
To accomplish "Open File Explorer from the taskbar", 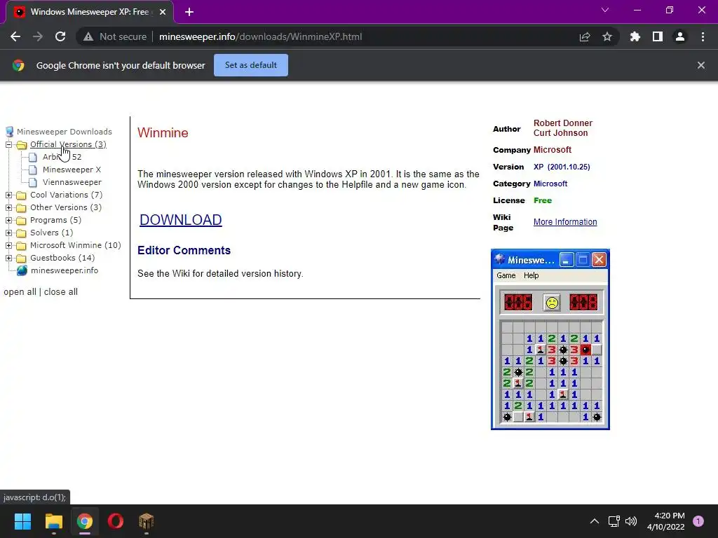I will [x=53, y=521].
